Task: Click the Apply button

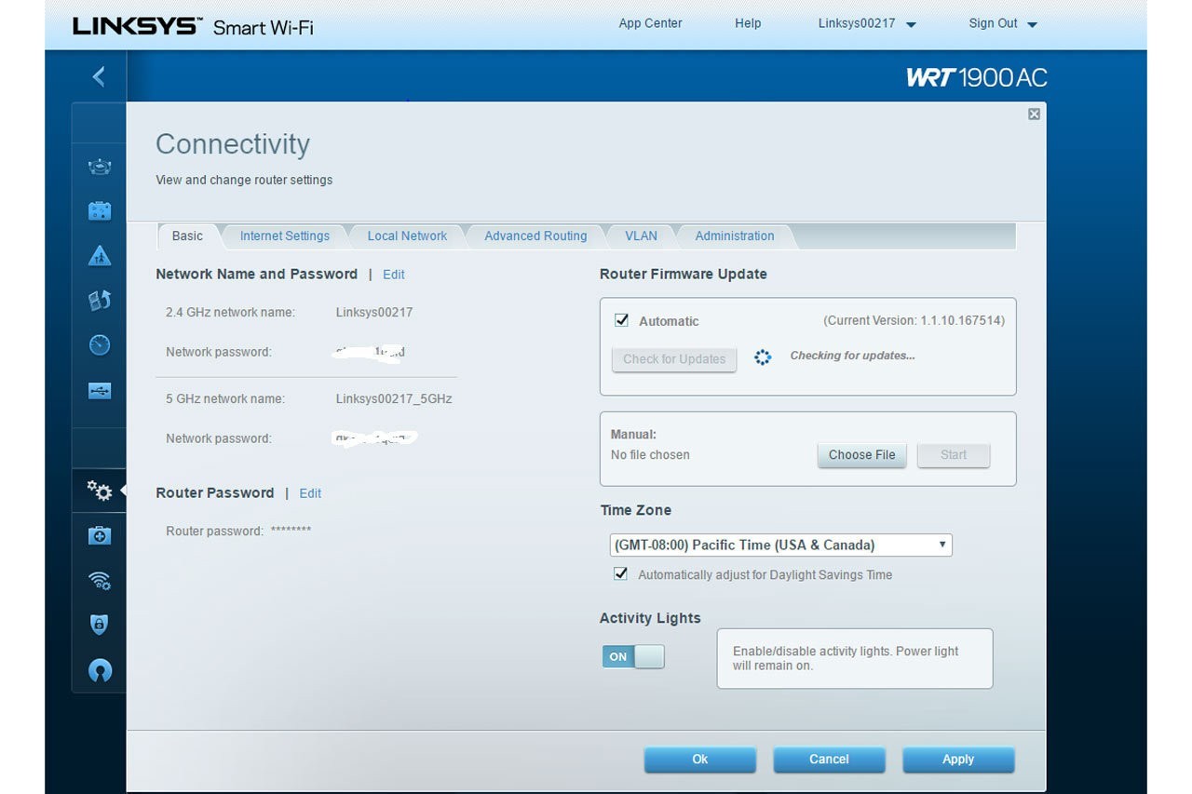Action: [958, 760]
